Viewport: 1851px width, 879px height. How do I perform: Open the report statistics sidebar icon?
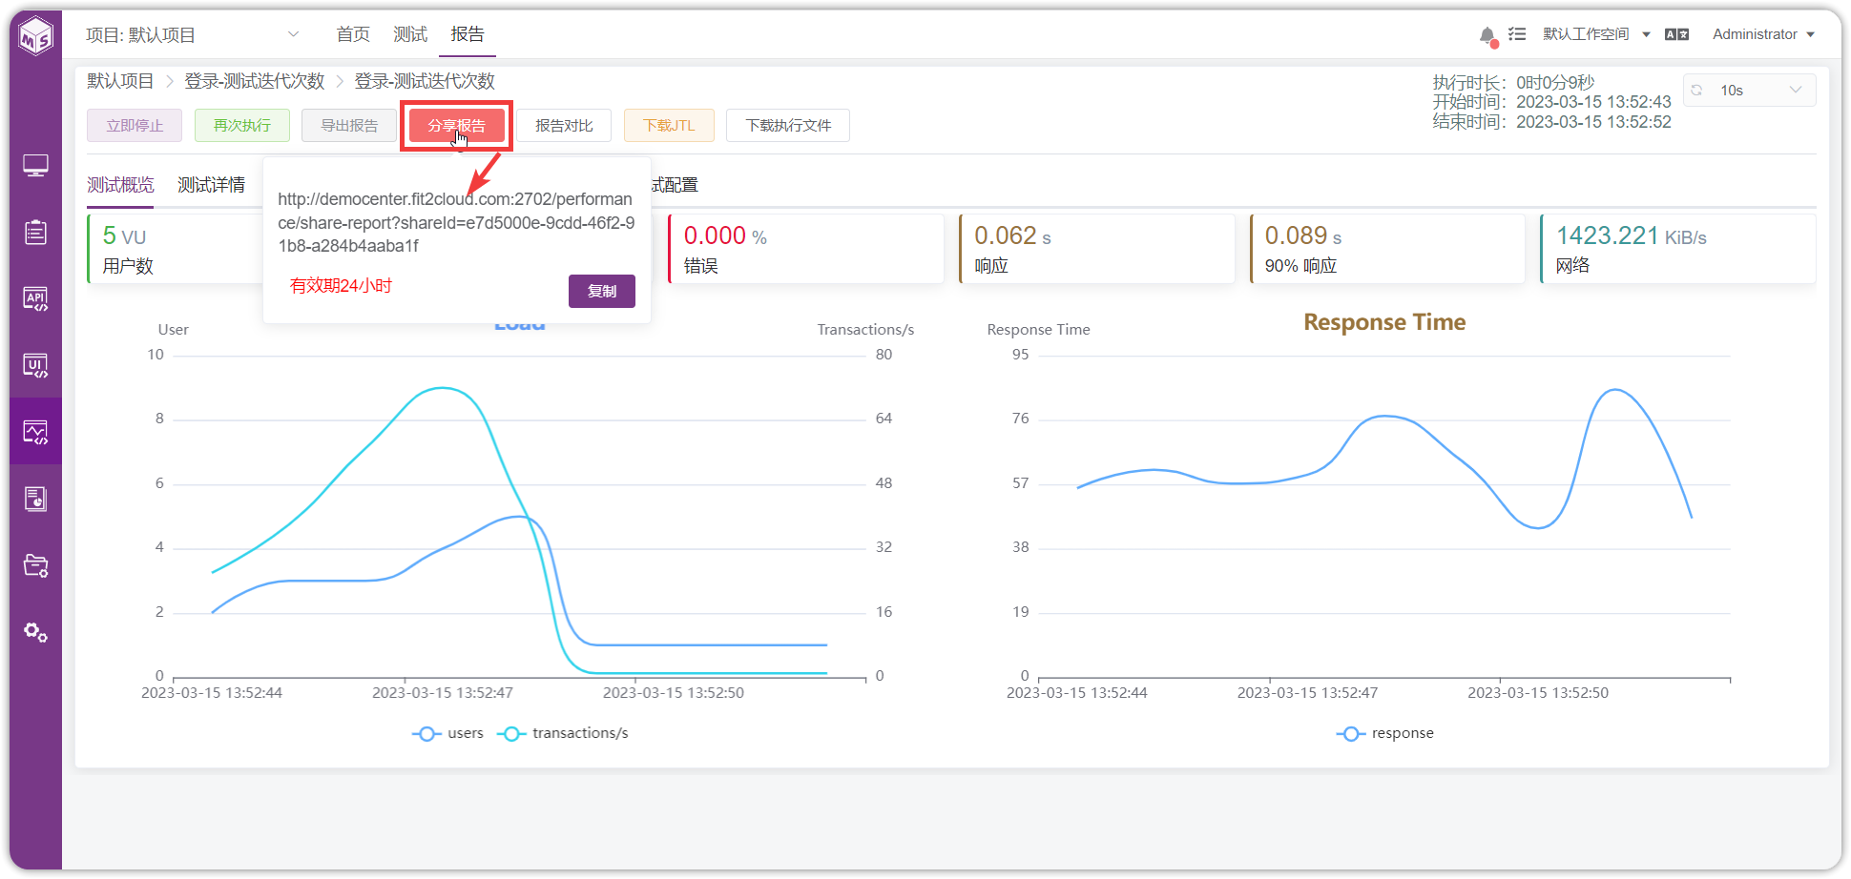point(35,499)
